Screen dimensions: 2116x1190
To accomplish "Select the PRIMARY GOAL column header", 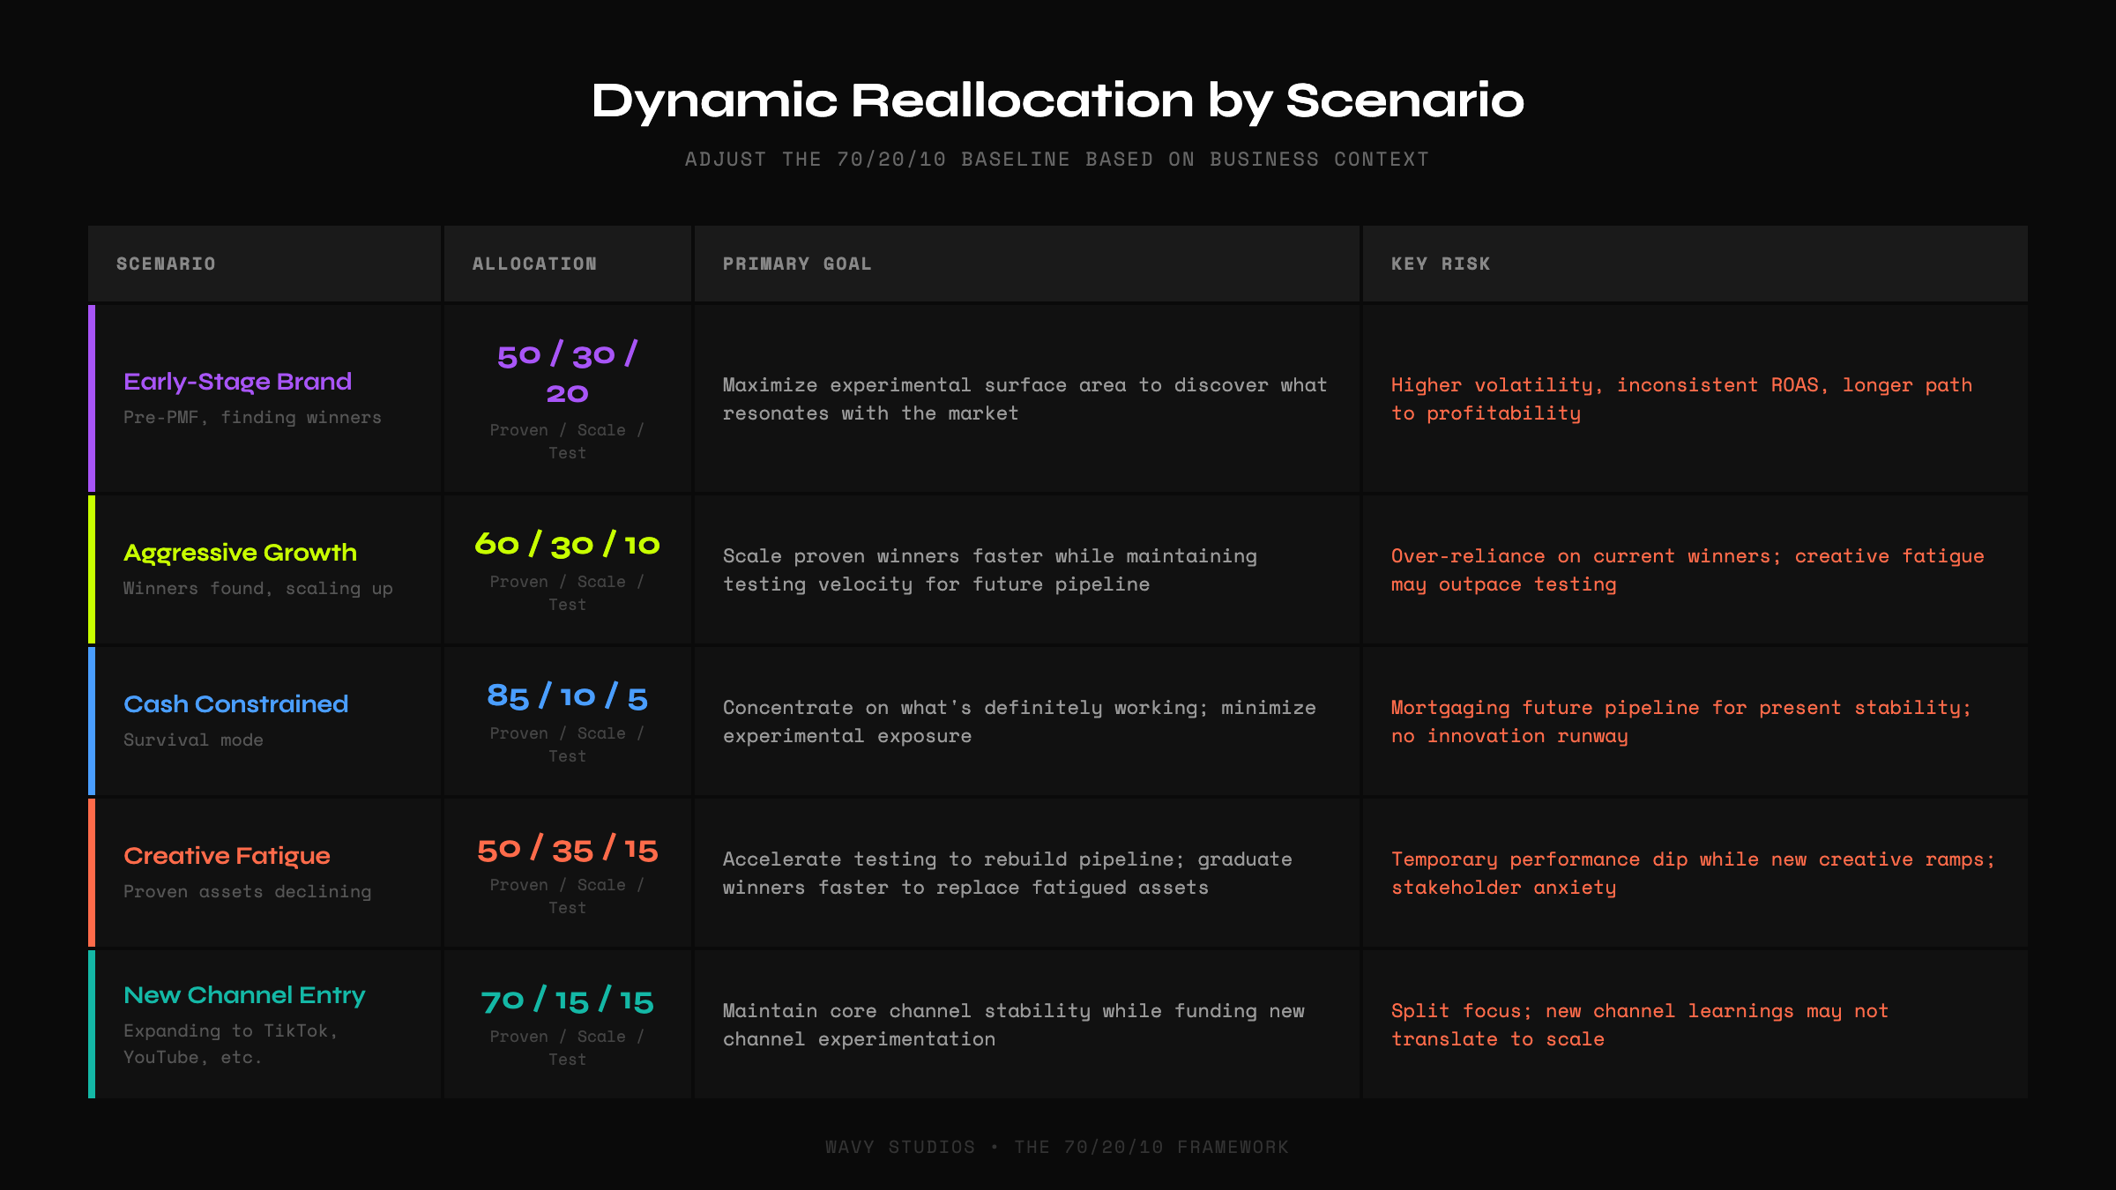I will [796, 263].
